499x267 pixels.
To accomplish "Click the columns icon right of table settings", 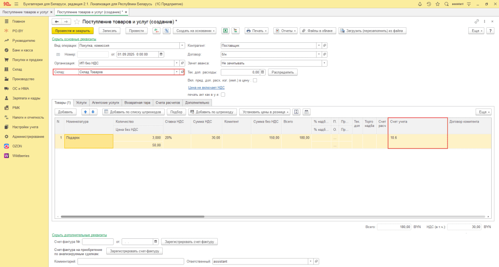I will point(307,112).
